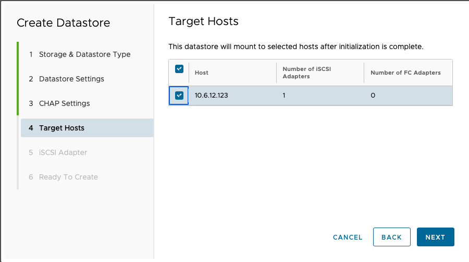Image resolution: width=469 pixels, height=262 pixels.
Task: Return to step 3 CHAP Settings
Action: [64, 103]
